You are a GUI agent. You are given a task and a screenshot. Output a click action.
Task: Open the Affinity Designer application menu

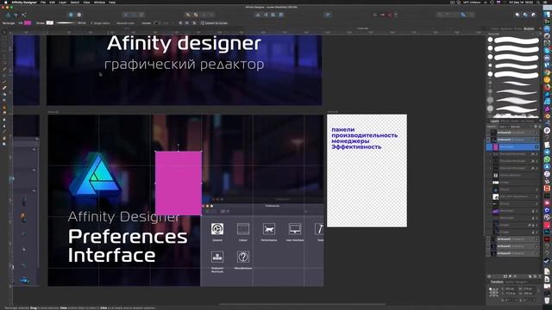click(x=24, y=2)
